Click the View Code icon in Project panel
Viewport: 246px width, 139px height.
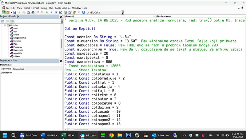pos(2,21)
